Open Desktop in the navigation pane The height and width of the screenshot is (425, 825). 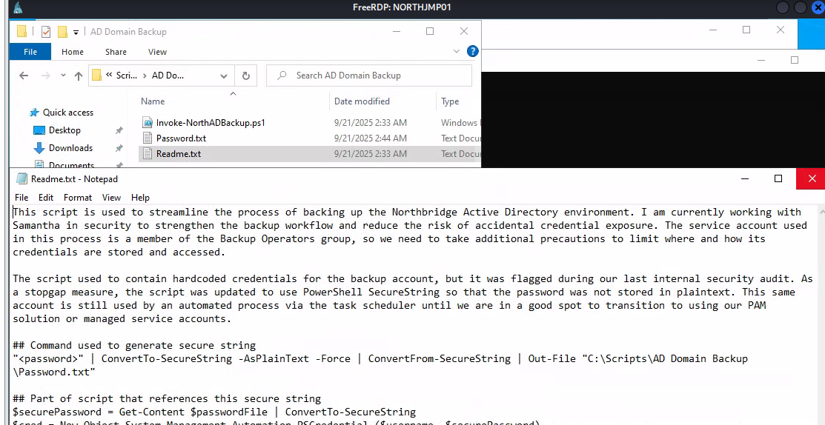click(64, 130)
